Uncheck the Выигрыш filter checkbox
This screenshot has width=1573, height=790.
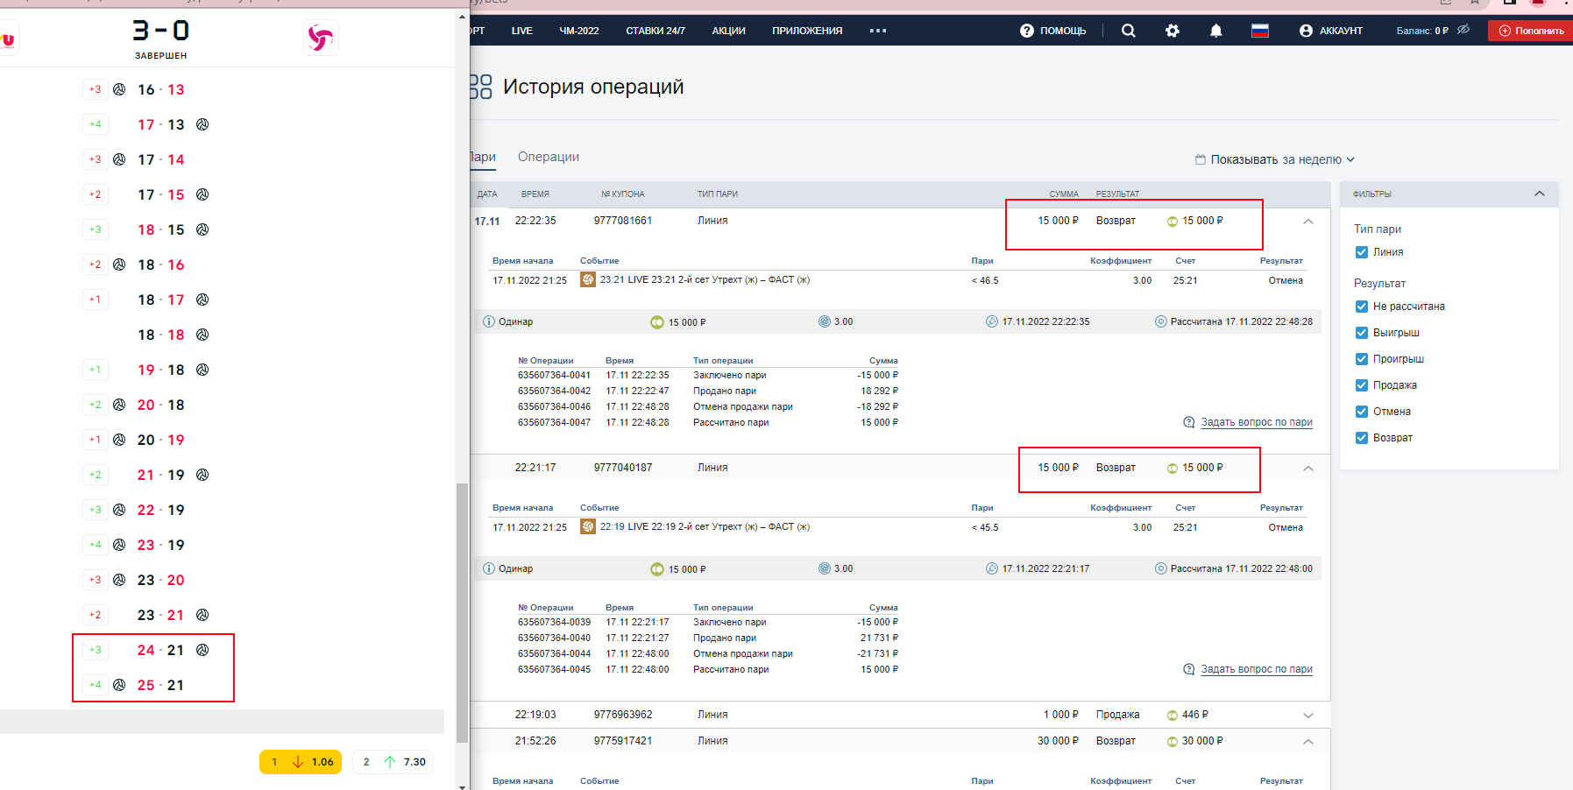pyautogui.click(x=1361, y=333)
